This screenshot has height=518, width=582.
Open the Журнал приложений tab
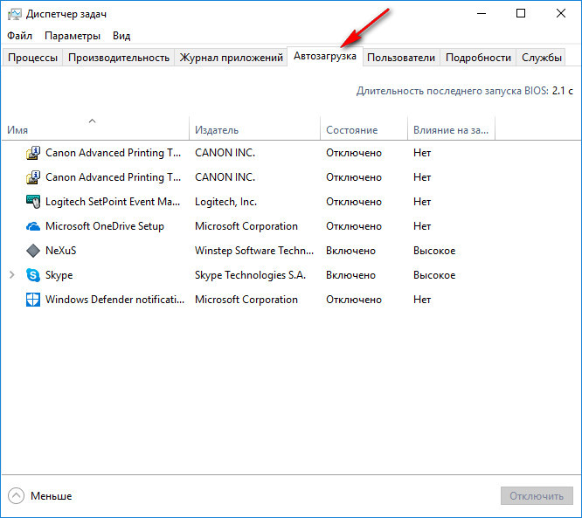pos(232,58)
